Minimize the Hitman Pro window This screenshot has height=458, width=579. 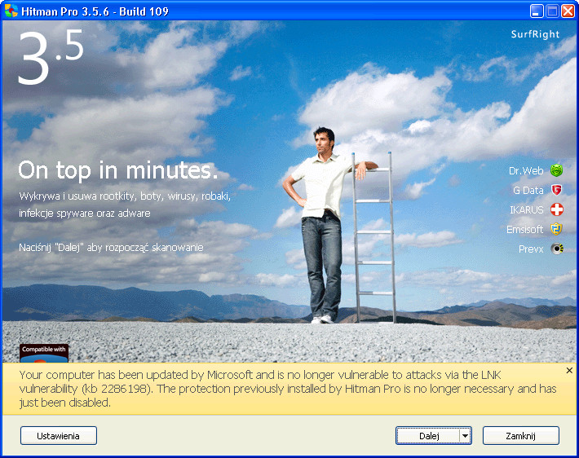[x=537, y=11]
